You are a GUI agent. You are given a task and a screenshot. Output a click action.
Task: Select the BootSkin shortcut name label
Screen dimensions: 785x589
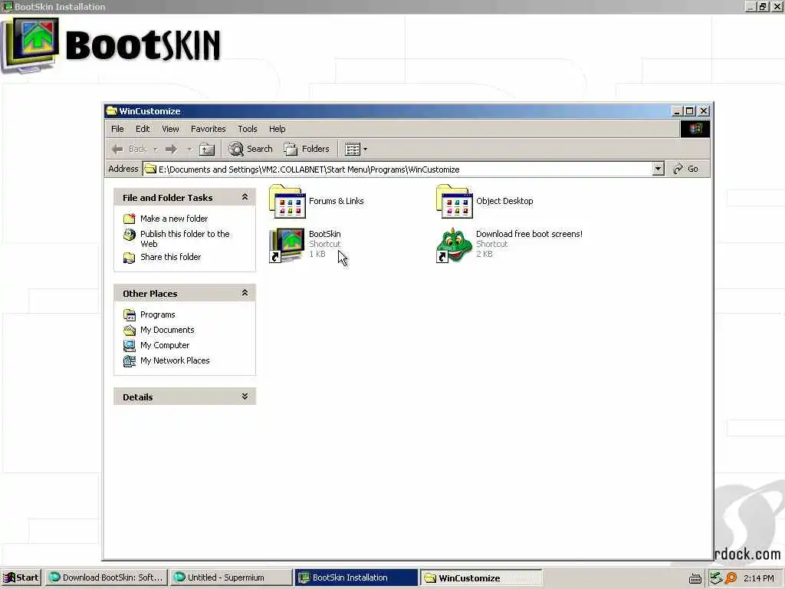click(325, 234)
